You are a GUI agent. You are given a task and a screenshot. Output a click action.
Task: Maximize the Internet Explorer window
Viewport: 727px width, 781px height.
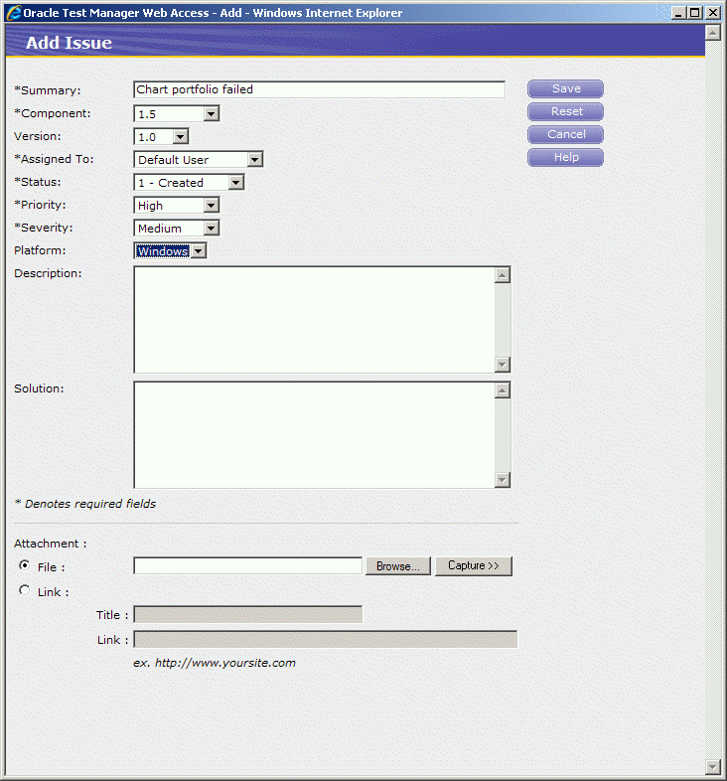[695, 13]
